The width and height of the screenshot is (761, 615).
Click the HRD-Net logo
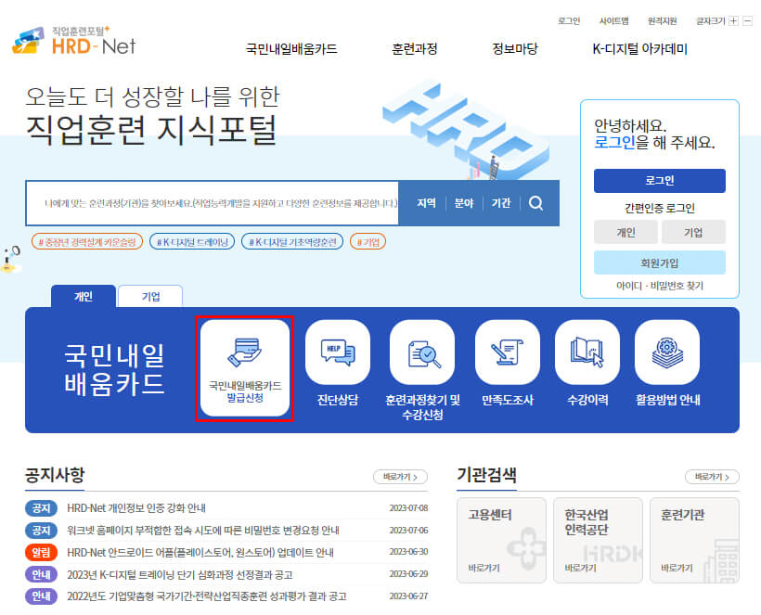point(73,41)
